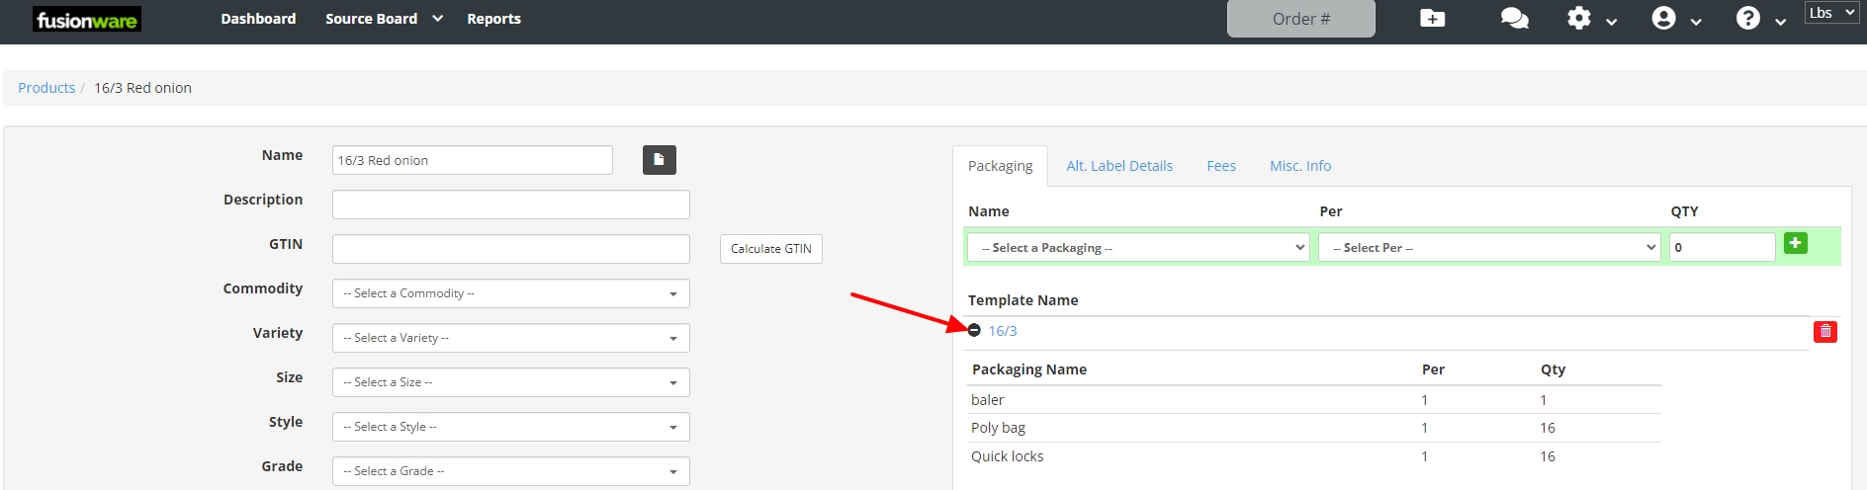This screenshot has width=1867, height=490.
Task: Open the chat messages icon
Action: 1514,19
